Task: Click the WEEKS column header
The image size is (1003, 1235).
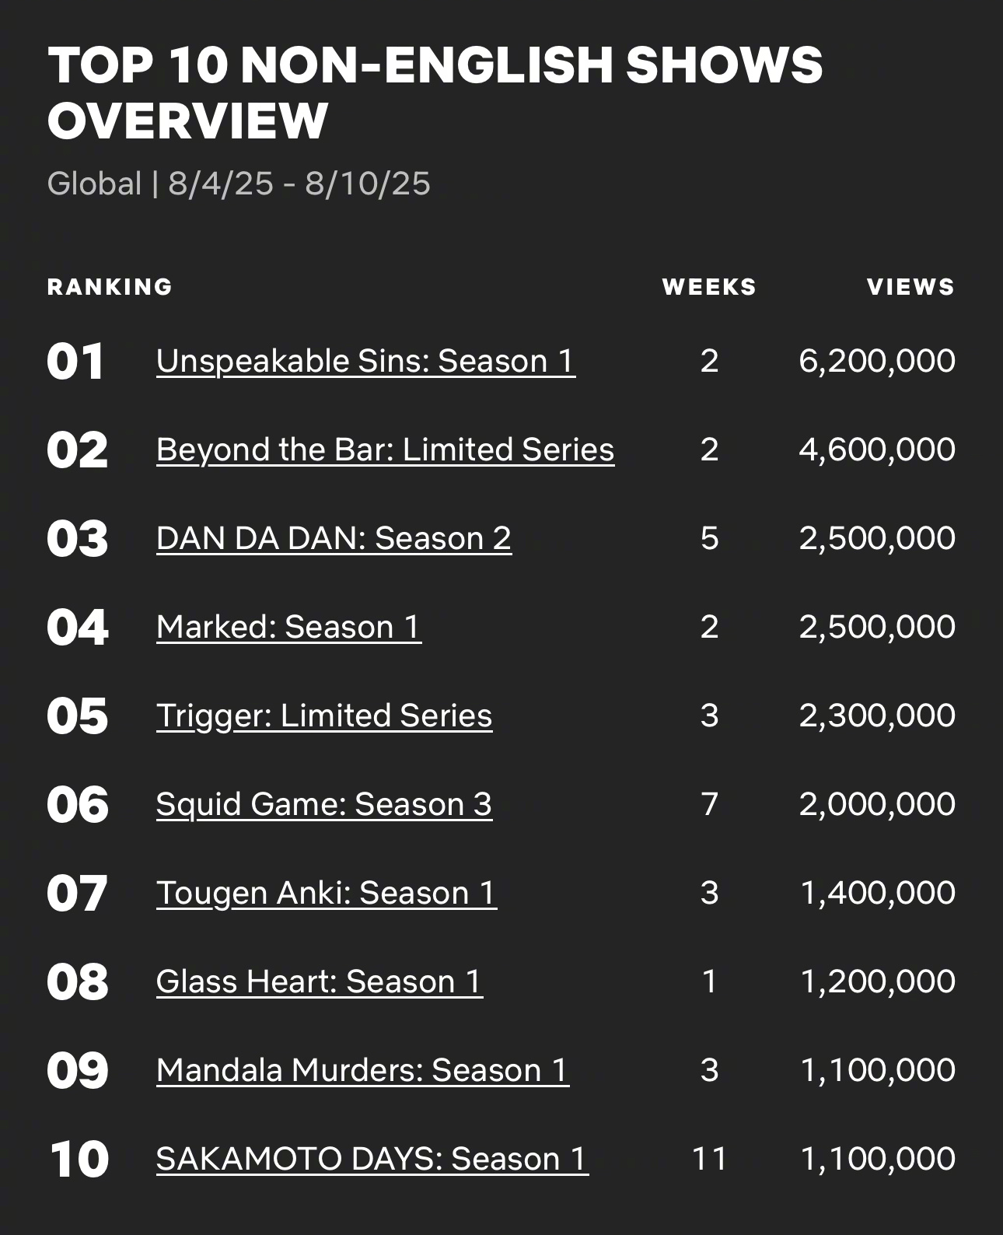Action: (x=709, y=287)
